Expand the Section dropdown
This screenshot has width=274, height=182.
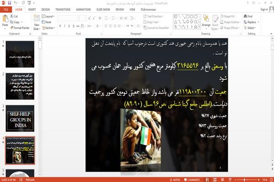click(48, 28)
